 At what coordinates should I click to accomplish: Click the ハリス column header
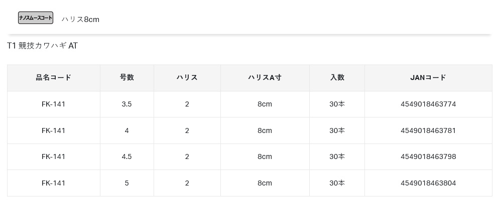pos(187,77)
